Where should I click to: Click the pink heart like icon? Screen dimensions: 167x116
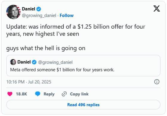click(x=10, y=94)
